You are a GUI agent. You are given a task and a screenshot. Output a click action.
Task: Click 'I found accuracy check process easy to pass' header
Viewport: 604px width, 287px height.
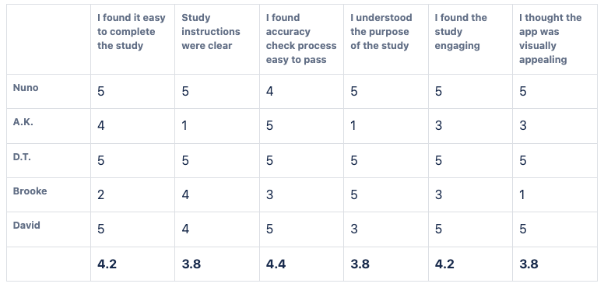pos(301,38)
